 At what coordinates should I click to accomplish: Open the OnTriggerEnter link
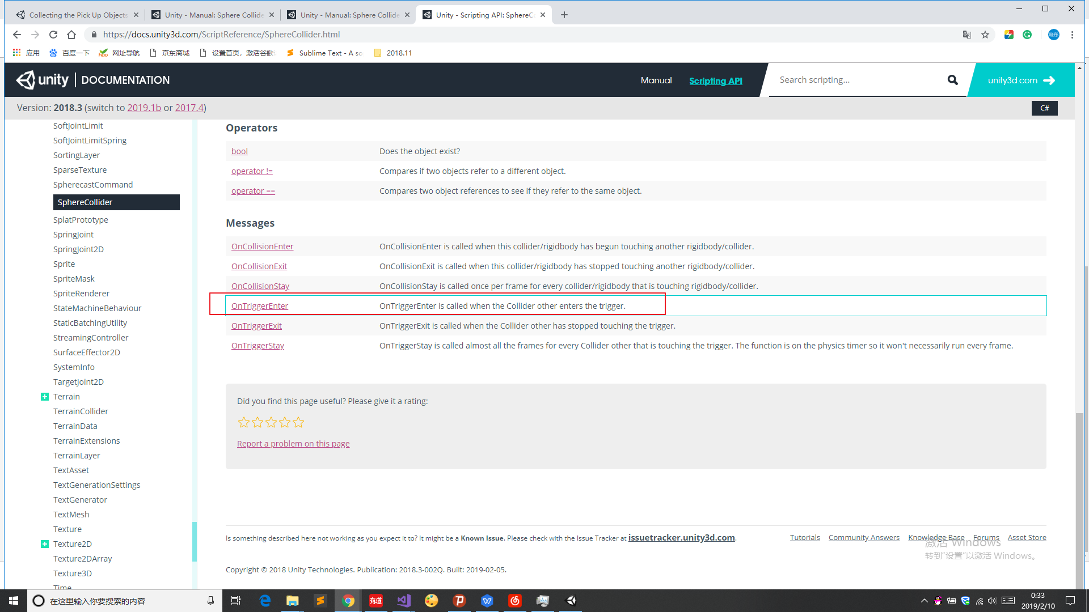pyautogui.click(x=259, y=306)
